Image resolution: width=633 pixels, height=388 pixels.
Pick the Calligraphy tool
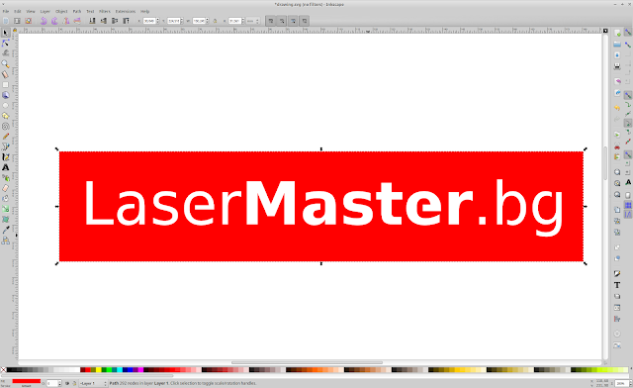point(6,157)
